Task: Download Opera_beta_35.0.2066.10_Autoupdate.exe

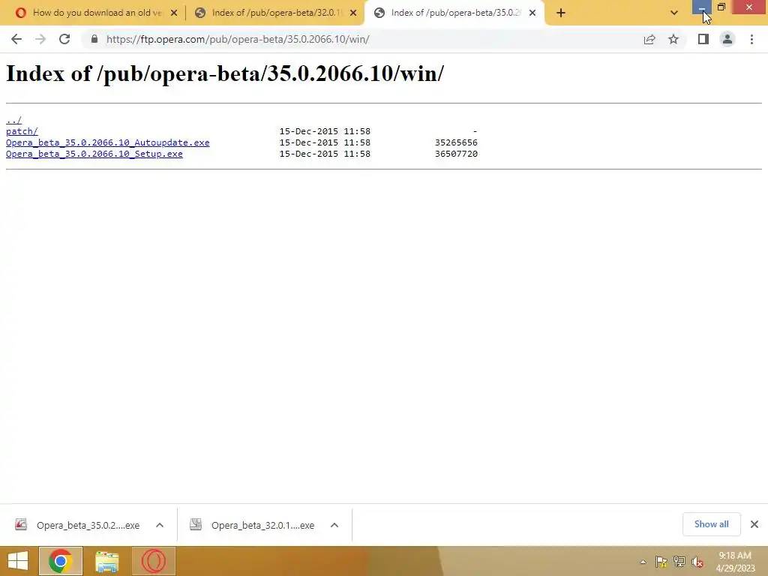Action: [108, 142]
